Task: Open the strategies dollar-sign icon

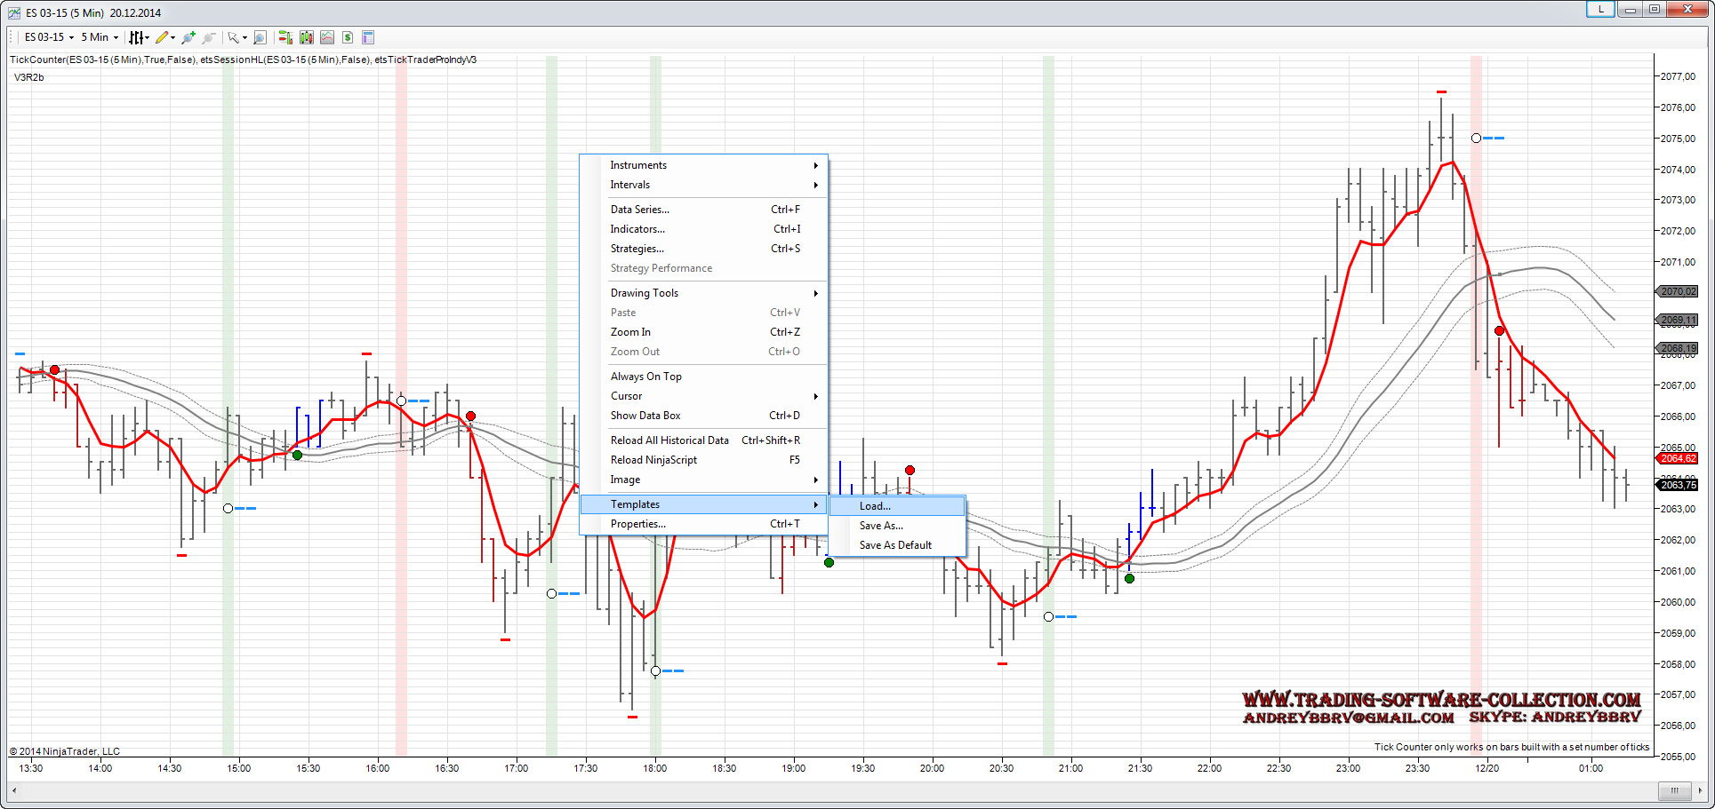Action: pyautogui.click(x=348, y=37)
